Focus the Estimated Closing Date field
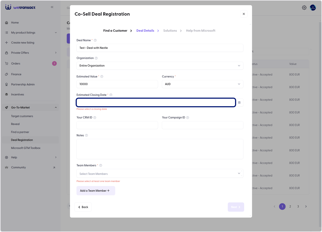Viewport: 322px width, 232px height. pyautogui.click(x=156, y=102)
